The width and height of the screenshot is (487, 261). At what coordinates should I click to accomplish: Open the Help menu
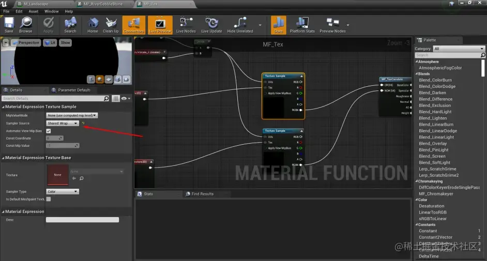click(x=69, y=11)
